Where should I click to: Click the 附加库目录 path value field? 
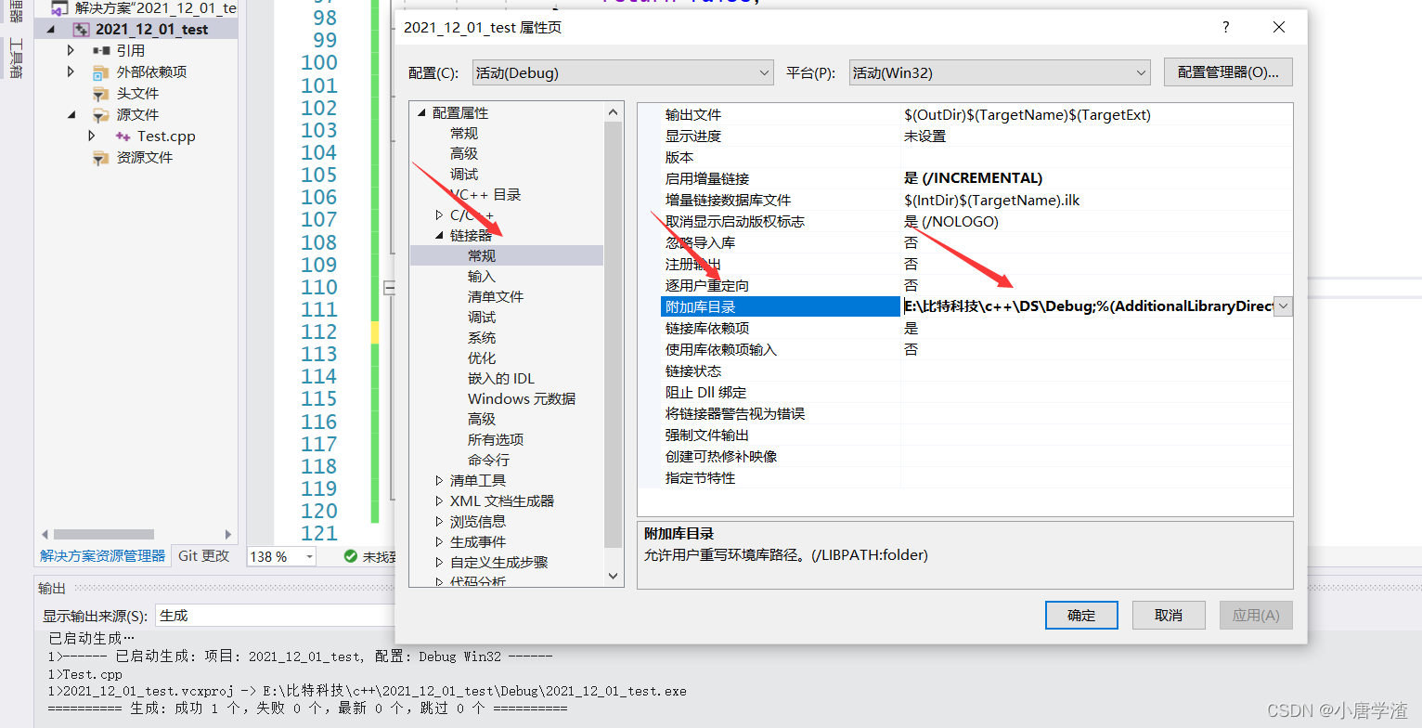click(1087, 306)
